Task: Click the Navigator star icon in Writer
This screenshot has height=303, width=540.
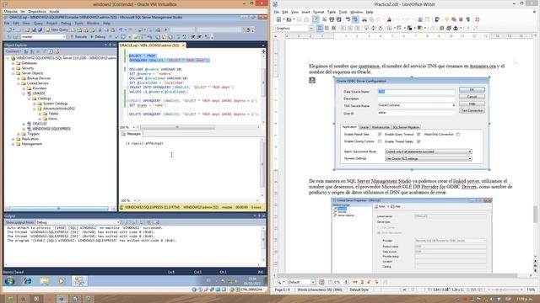Action: [447, 19]
